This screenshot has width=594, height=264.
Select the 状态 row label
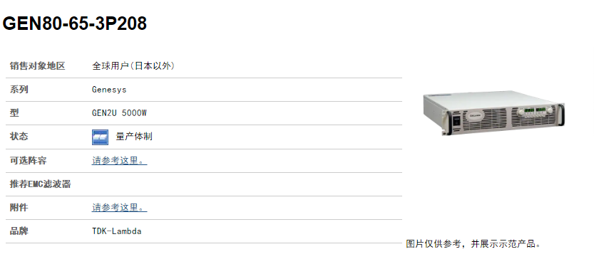click(x=19, y=136)
